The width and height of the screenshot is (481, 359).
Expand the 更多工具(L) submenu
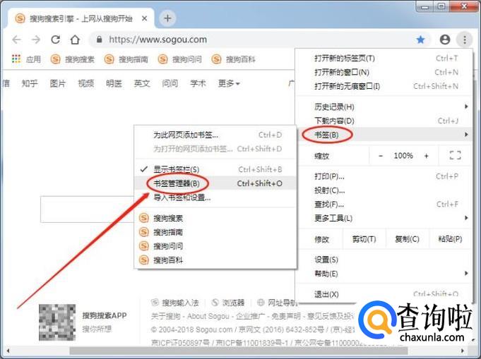tap(385, 218)
